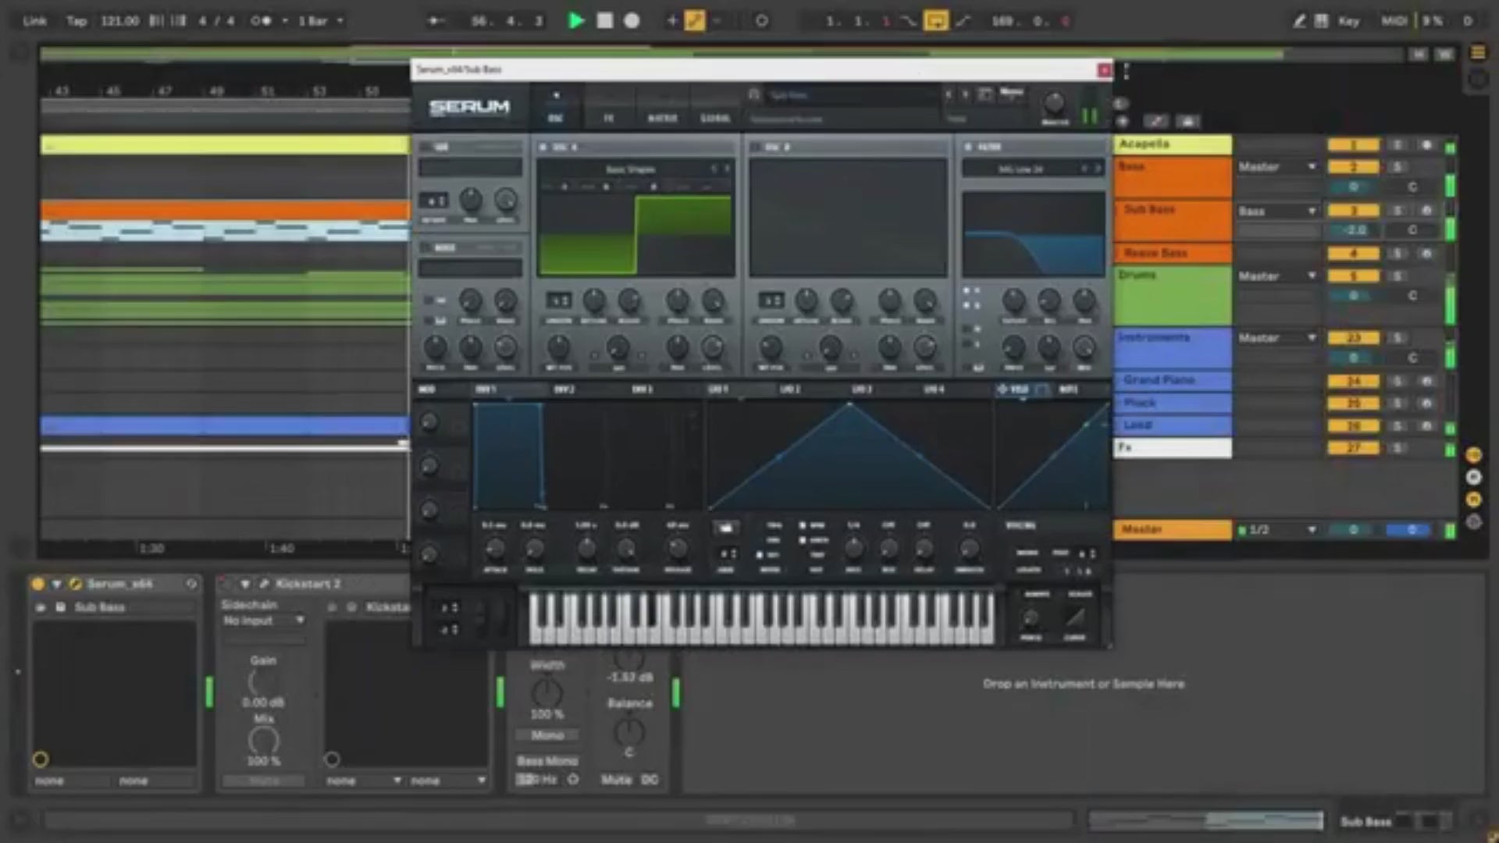Toggle the FILTER power switch in Serum
Image resolution: width=1499 pixels, height=843 pixels.
[x=968, y=147]
